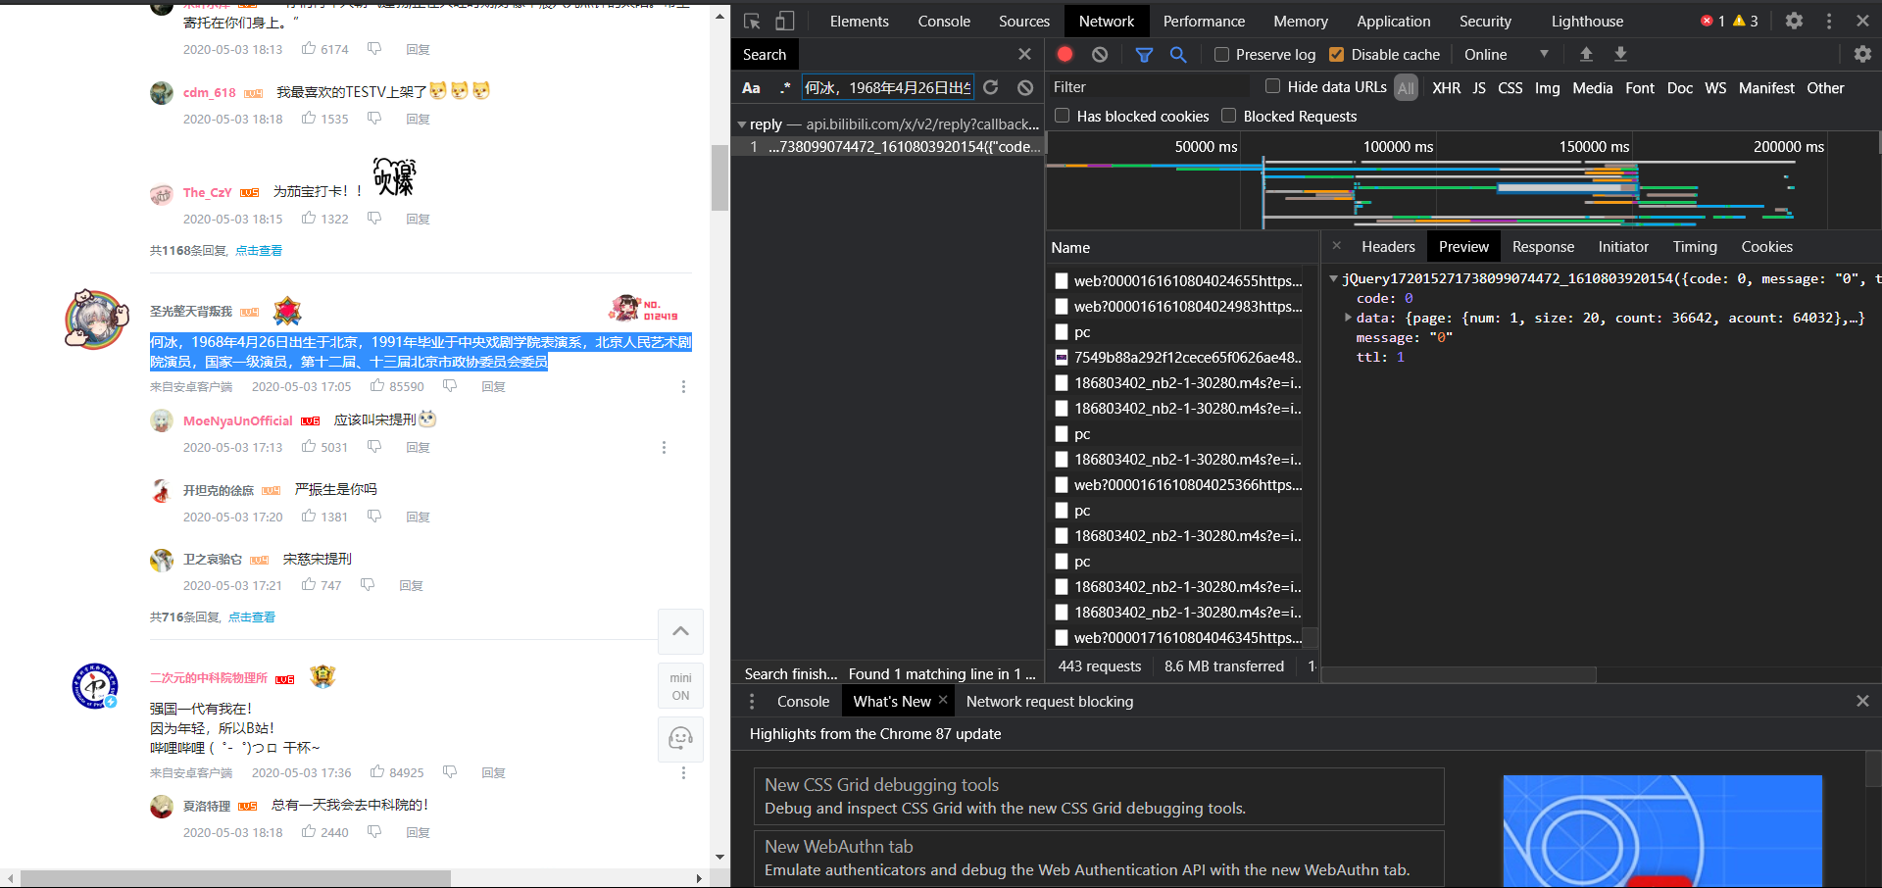Screen dimensions: 1882x888
Task: Click the page horizontal scrollbar thumb
Action: coord(235,878)
